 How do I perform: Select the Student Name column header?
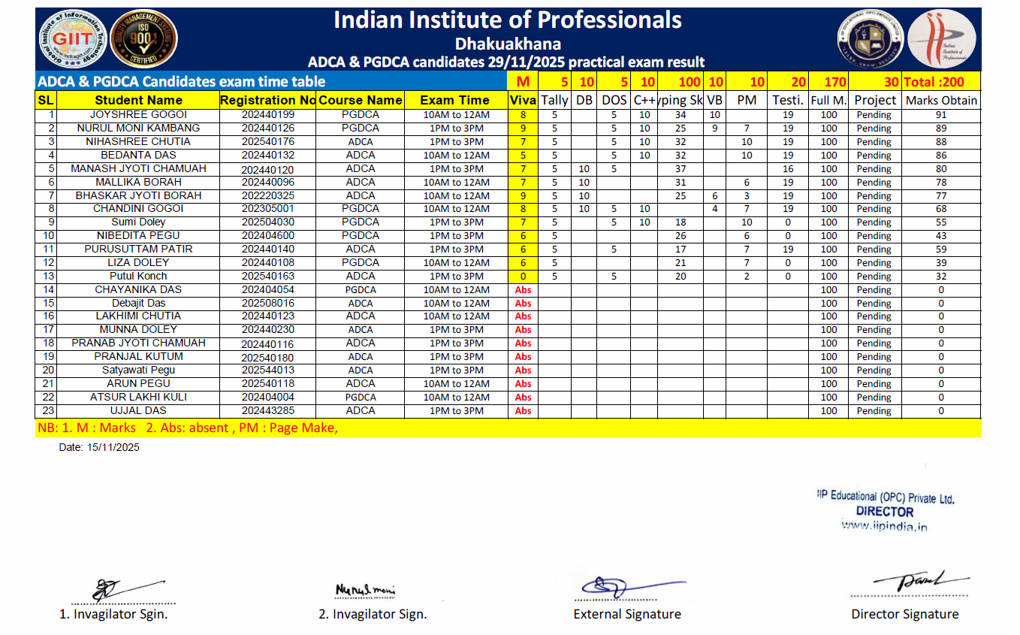tap(138, 100)
